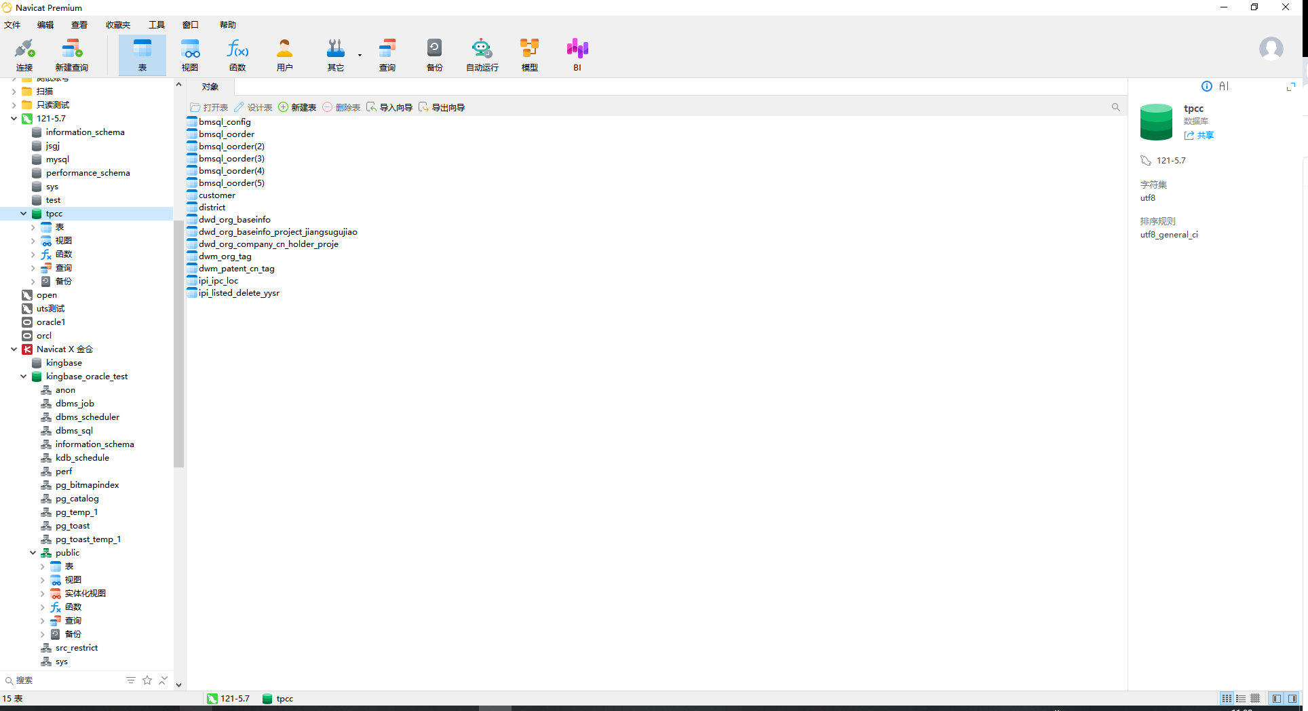
Task: Click the favorites star icon in the sidebar
Action: click(147, 680)
